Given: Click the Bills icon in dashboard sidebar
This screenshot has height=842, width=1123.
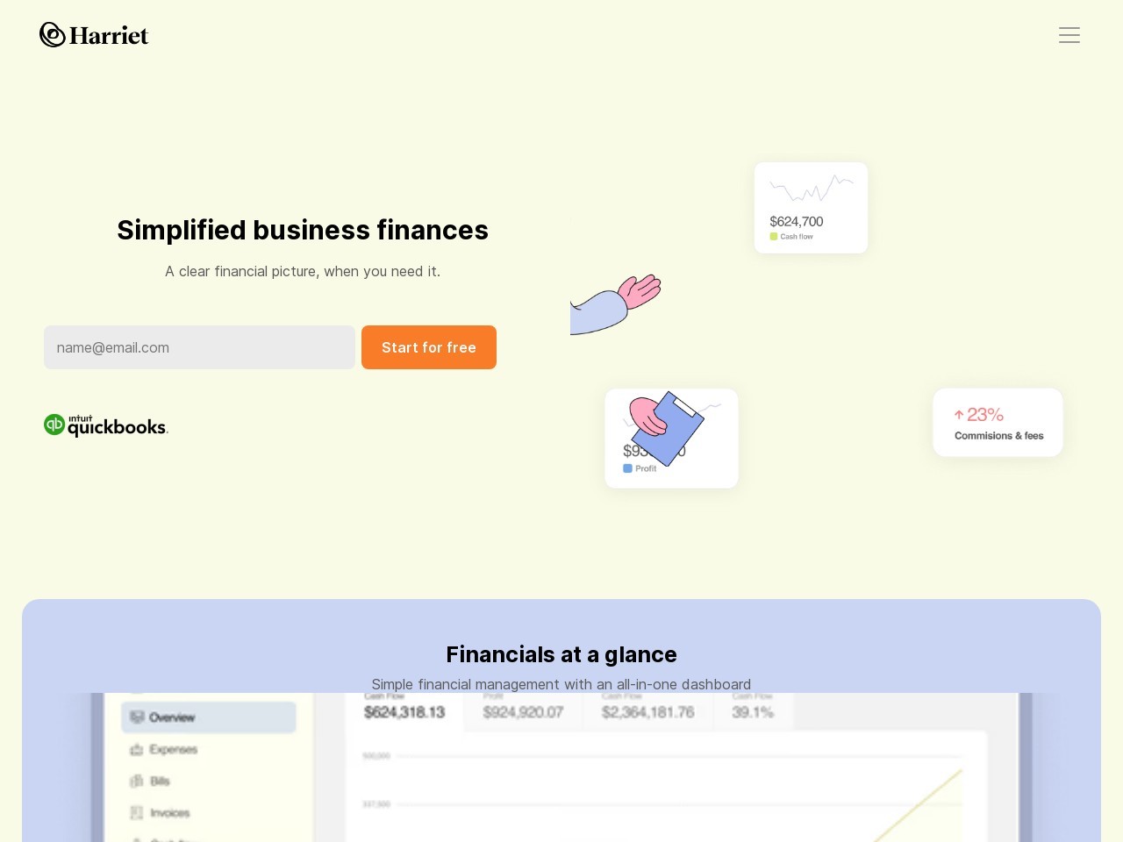Looking at the screenshot, I should (x=137, y=781).
